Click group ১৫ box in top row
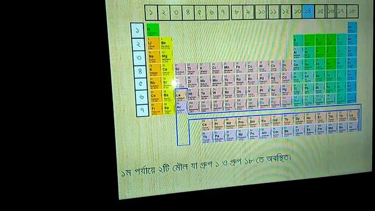Screen dimensions: 375x211 click(321, 11)
